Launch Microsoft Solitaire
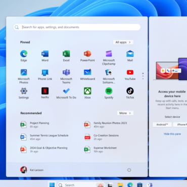Image resolution: width=187 pixels, height=187 pixels. [x=109, y=76]
